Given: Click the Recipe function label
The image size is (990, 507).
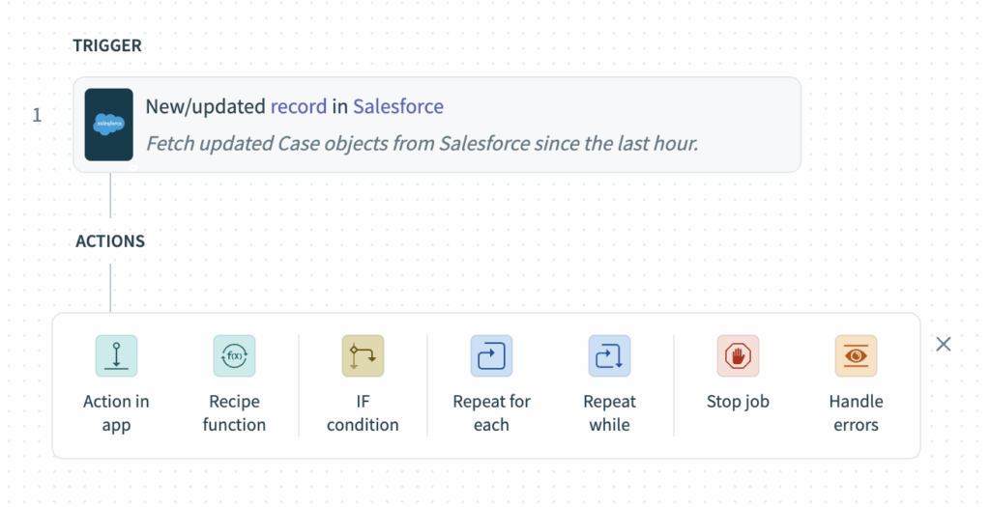Looking at the screenshot, I should coord(234,413).
